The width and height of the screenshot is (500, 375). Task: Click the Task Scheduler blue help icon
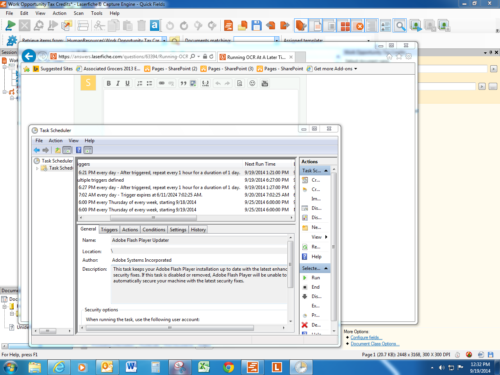point(79,150)
